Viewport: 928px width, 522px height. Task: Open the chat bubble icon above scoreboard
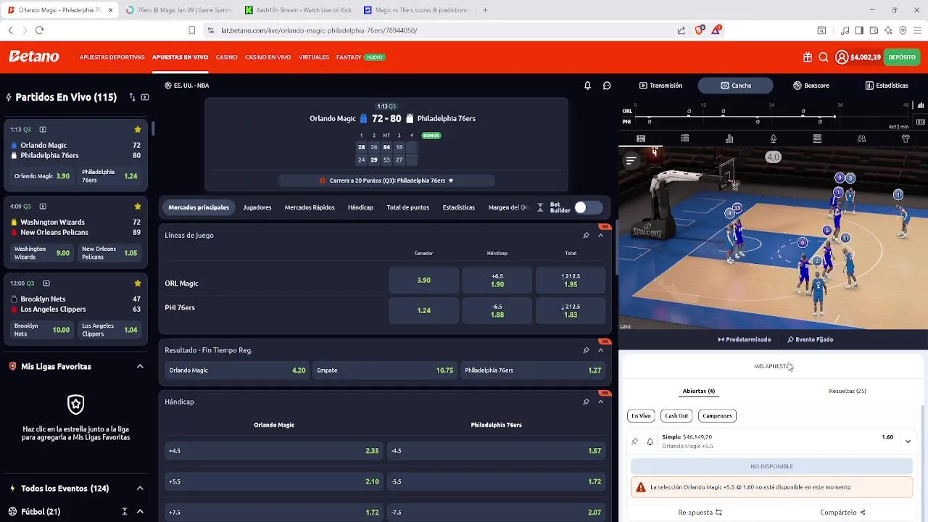tap(607, 86)
